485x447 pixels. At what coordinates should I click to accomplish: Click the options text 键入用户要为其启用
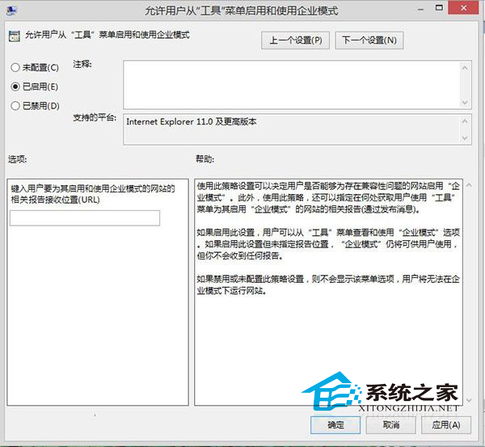coord(93,194)
